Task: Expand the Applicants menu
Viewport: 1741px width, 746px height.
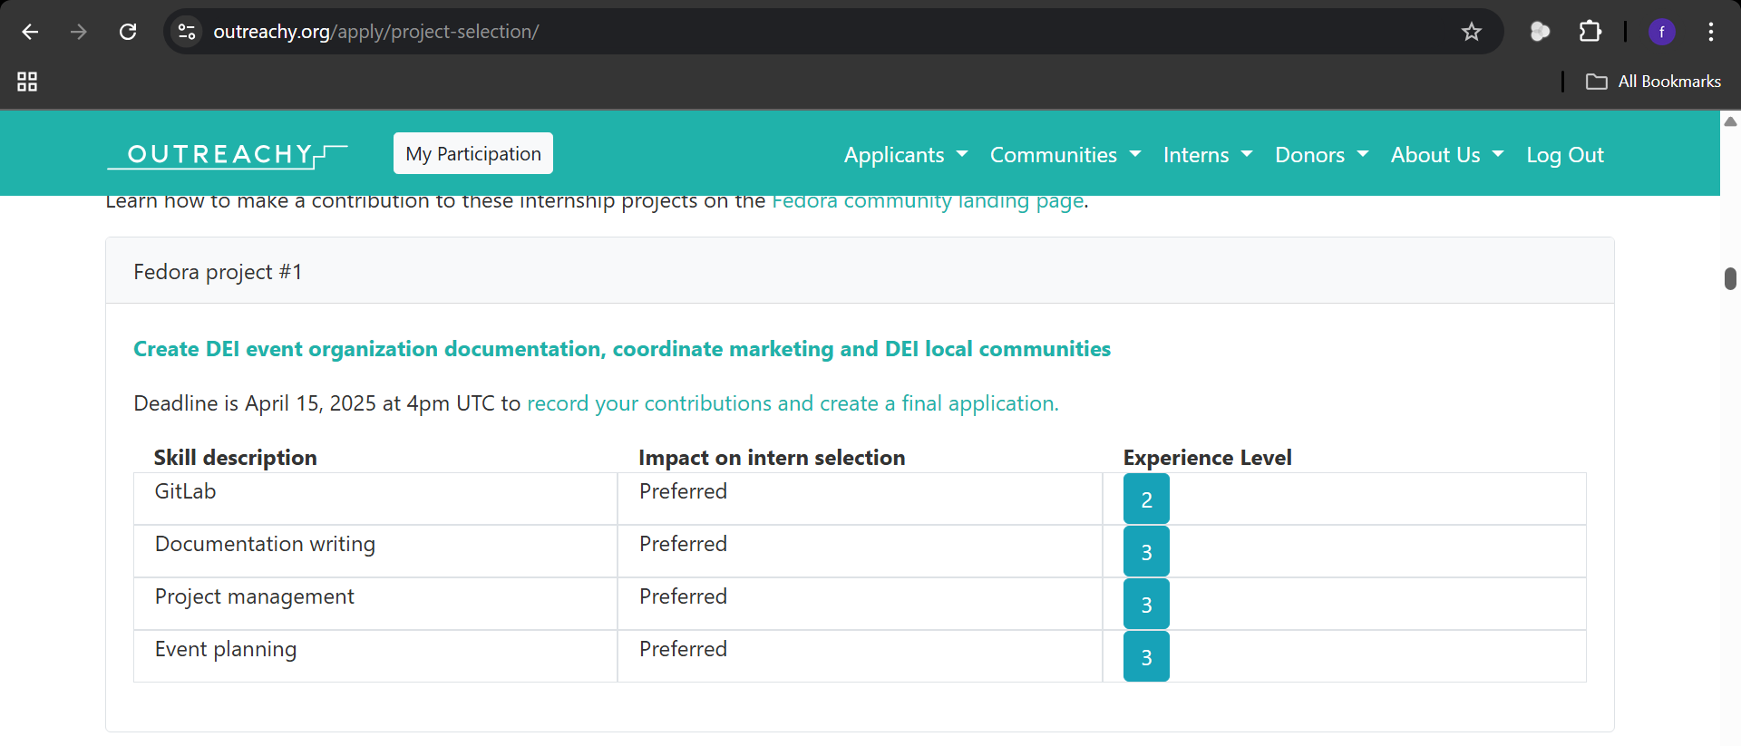Action: [x=906, y=155]
